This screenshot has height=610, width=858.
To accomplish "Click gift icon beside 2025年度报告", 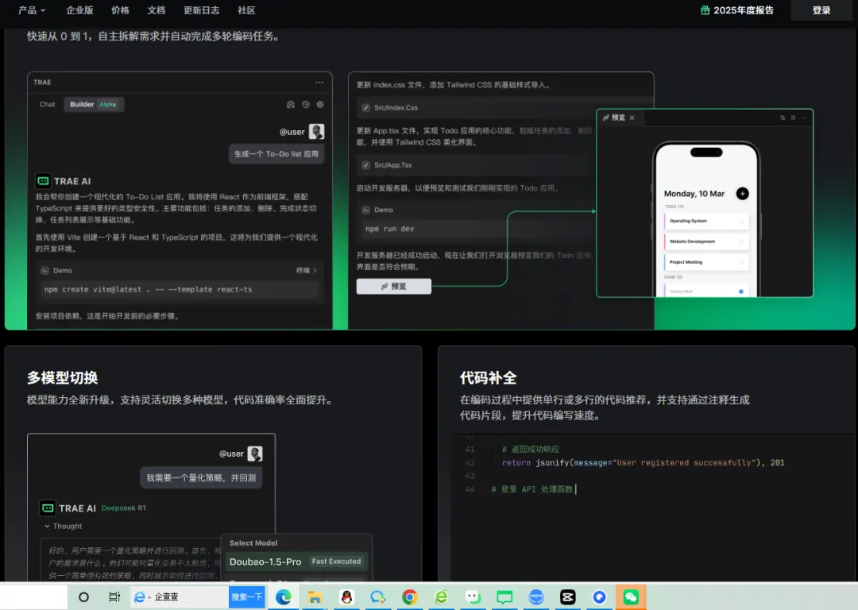I will point(705,10).
